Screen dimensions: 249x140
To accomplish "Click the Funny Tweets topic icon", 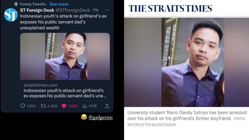I will (16, 4).
